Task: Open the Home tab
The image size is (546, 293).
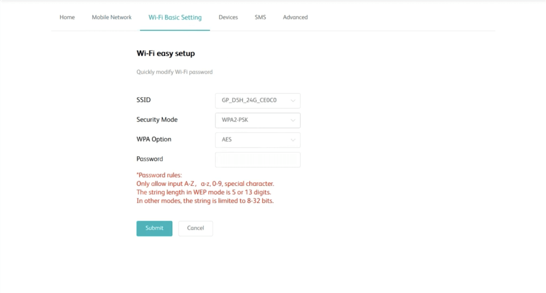Action: pyautogui.click(x=67, y=17)
